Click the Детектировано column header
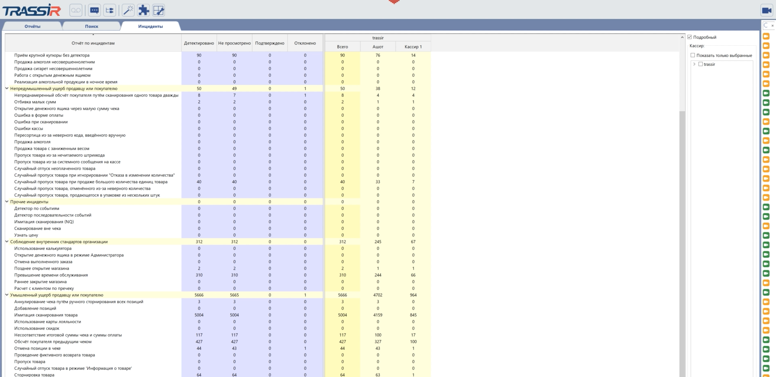The width and height of the screenshot is (776, 377). pos(199,43)
